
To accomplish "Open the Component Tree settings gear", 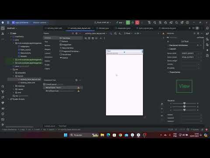I will (x=77, y=80).
